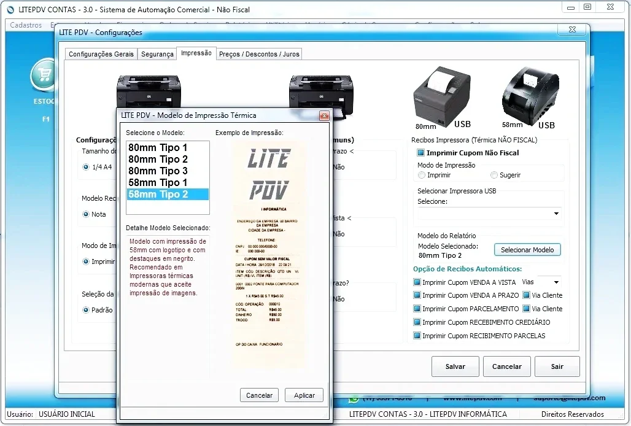
Task: Click the Aplicar button
Action: pyautogui.click(x=304, y=395)
